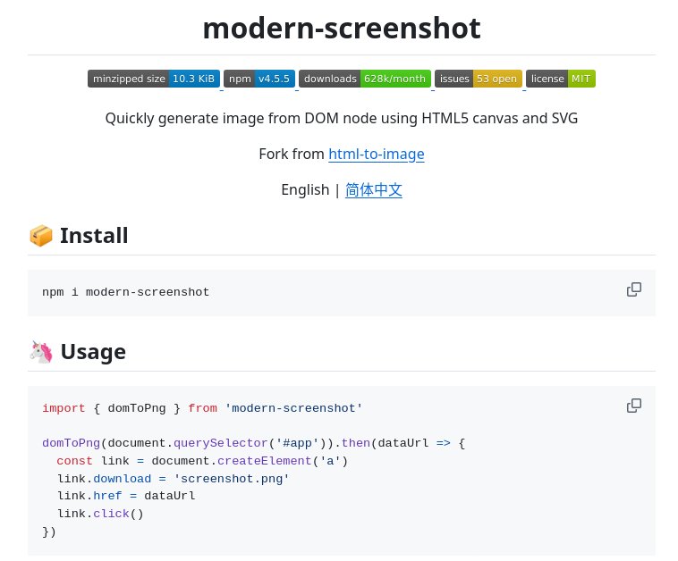Open the issues 53 open badge
Screen dimensions: 678x561
478,79
